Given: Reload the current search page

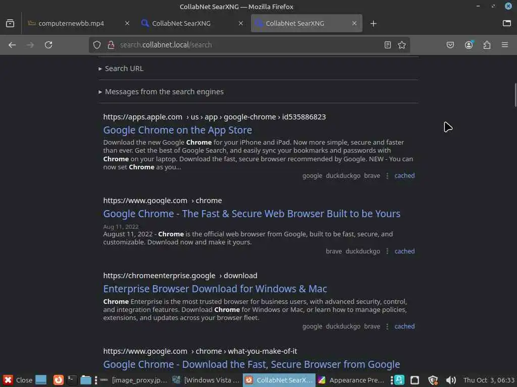Looking at the screenshot, I should [x=48, y=45].
